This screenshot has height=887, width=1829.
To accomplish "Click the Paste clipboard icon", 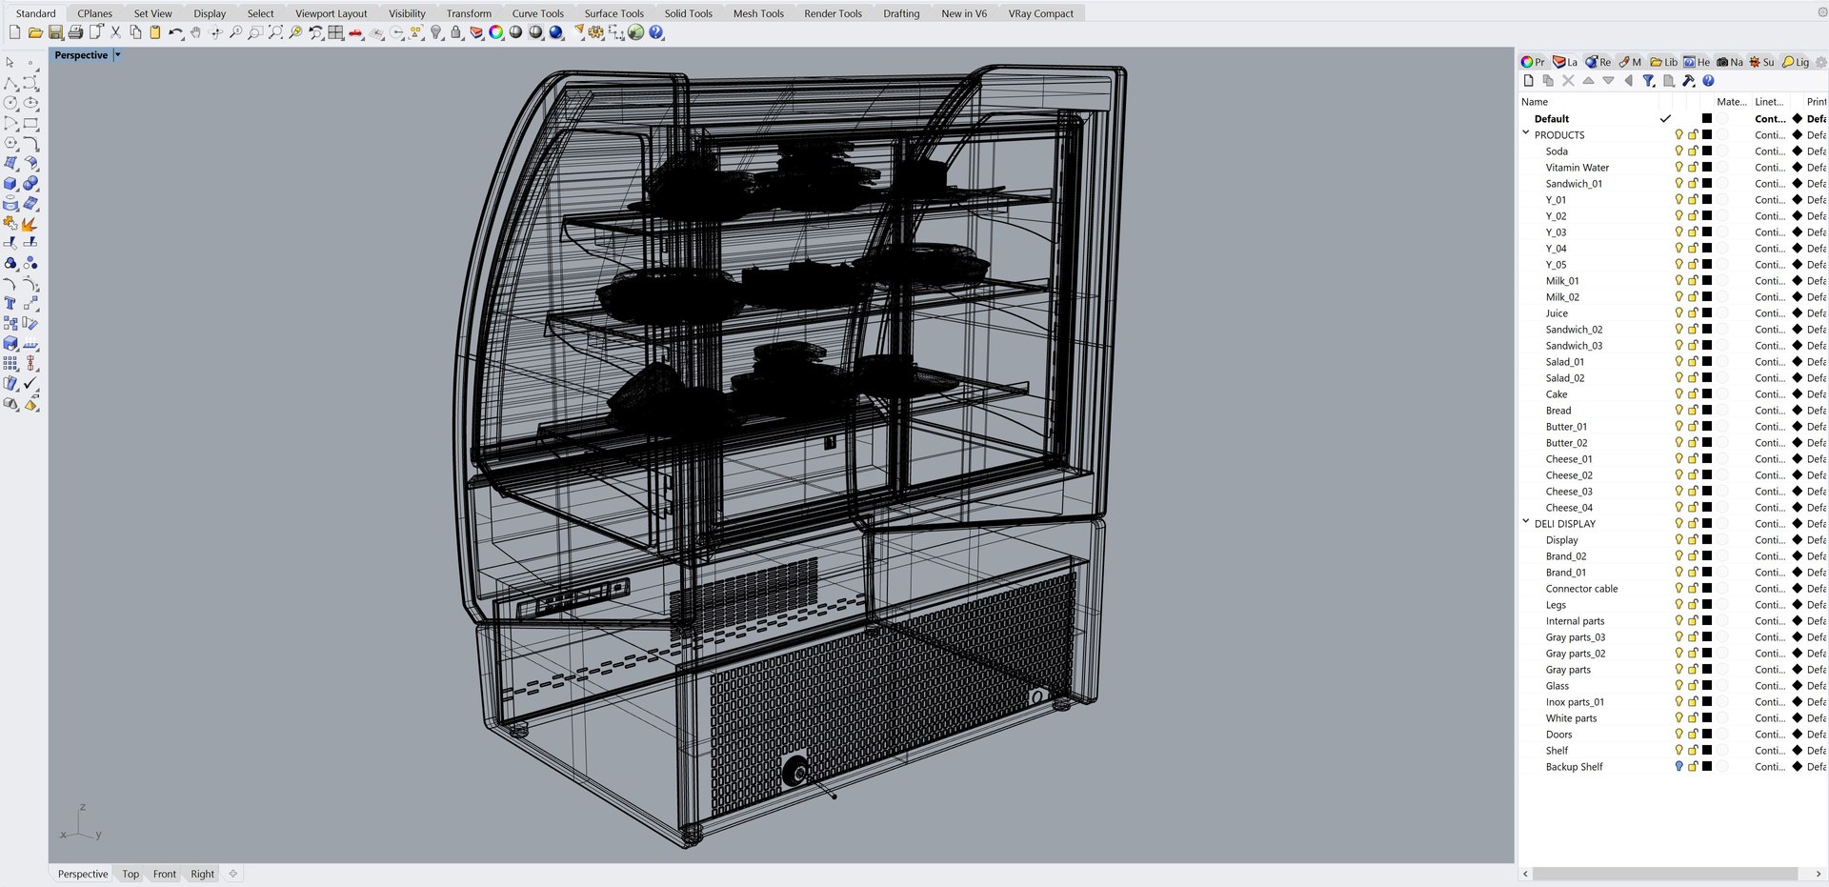I will [155, 32].
